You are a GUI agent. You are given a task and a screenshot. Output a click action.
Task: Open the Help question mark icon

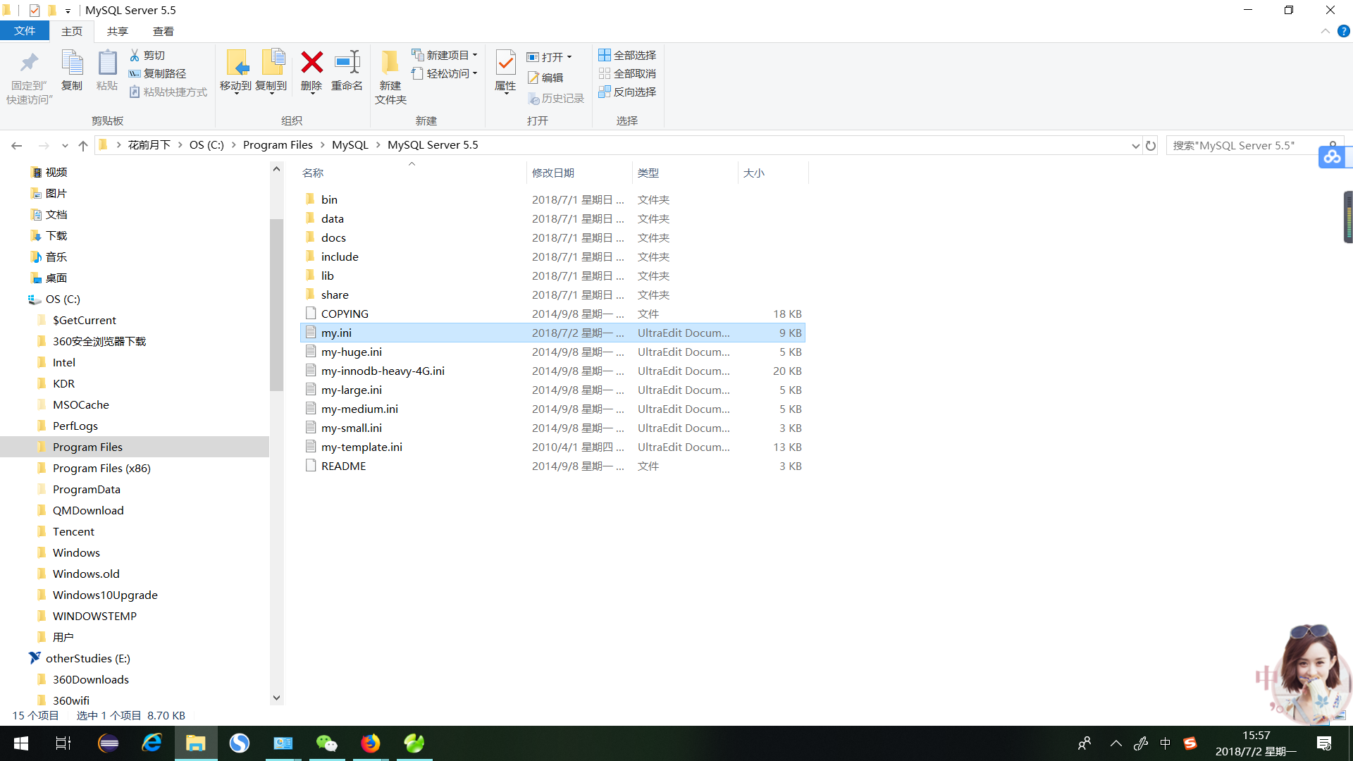(1344, 31)
